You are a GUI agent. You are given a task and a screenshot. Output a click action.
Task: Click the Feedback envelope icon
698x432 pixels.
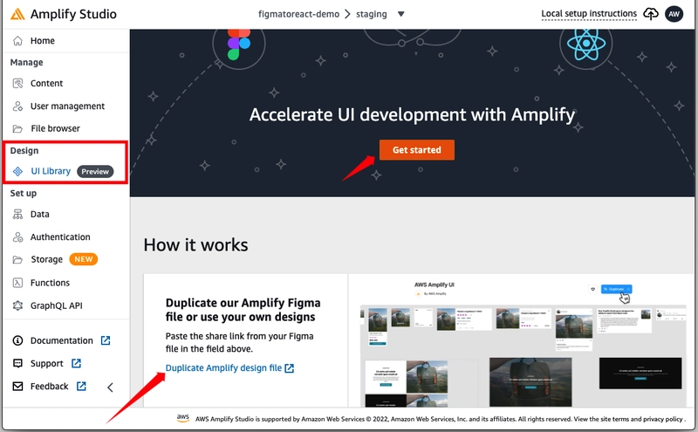tap(17, 386)
